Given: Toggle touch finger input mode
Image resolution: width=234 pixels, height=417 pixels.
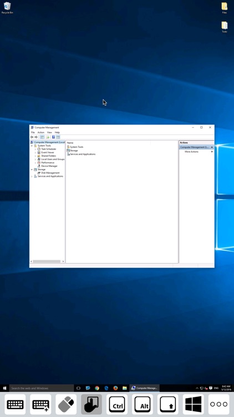Looking at the screenshot, I should 91,405.
